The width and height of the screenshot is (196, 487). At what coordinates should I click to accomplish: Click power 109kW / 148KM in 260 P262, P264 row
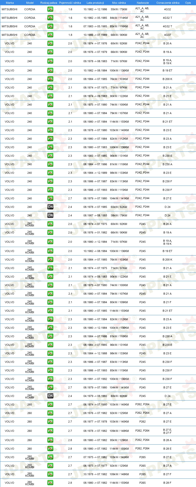pos(119,431)
